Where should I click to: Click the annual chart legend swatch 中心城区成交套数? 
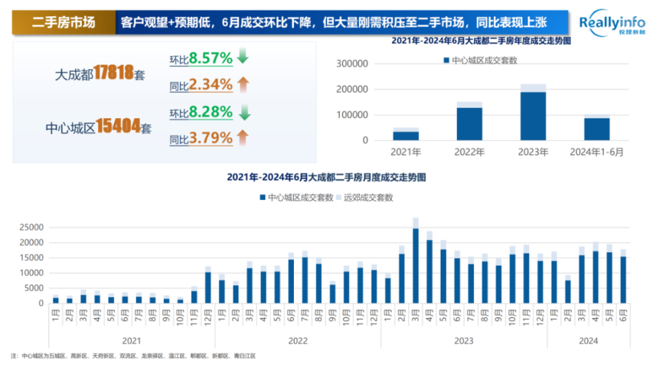tap(446, 60)
